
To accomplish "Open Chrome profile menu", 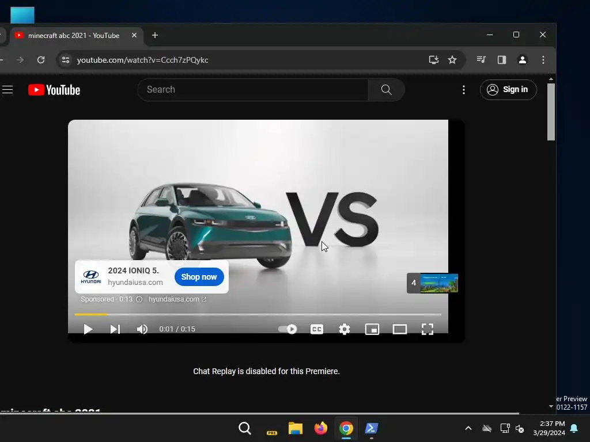I will click(522, 60).
